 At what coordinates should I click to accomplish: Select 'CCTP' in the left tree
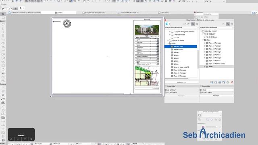pos(177,37)
